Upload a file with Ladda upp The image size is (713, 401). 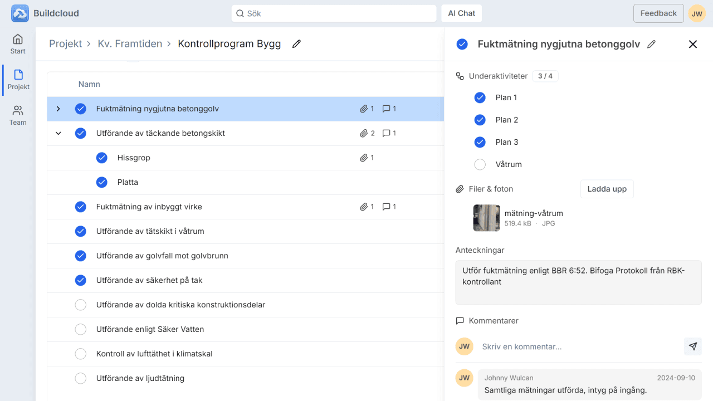point(607,189)
